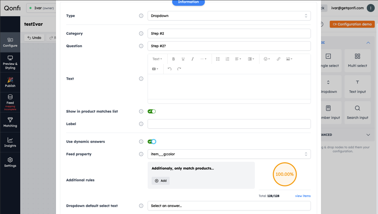The image size is (378, 214).
Task: Add an additional matching rule
Action: tap(161, 181)
